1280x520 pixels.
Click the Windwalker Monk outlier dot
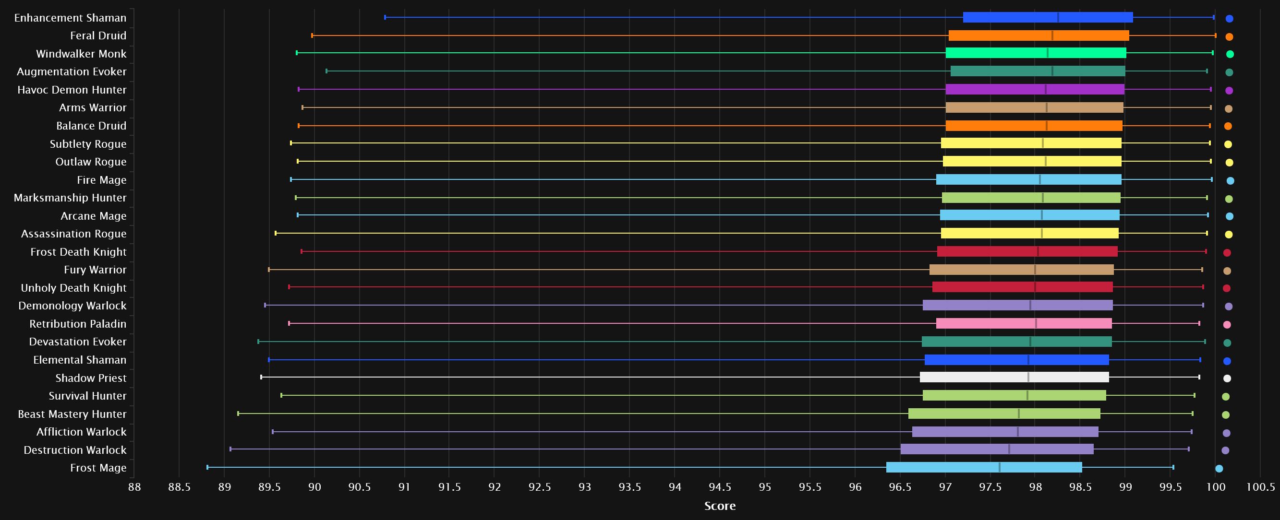tap(1231, 54)
